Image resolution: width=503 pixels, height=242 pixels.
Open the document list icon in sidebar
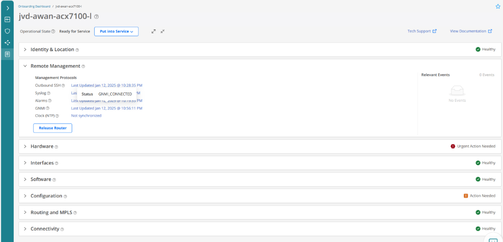[x=7, y=54]
